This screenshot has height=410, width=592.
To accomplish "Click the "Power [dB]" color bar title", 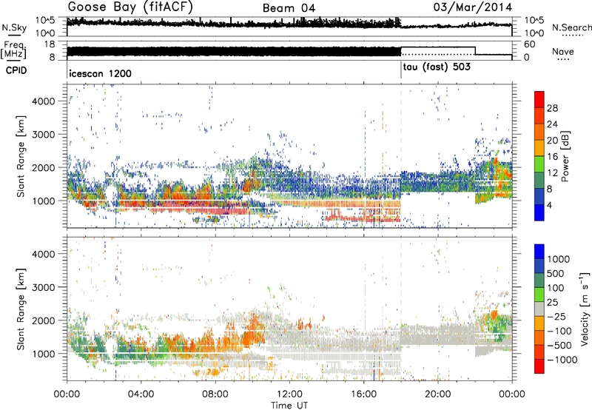I will tap(565, 156).
